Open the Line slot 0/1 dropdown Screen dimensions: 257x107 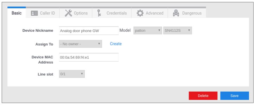click(x=72, y=74)
